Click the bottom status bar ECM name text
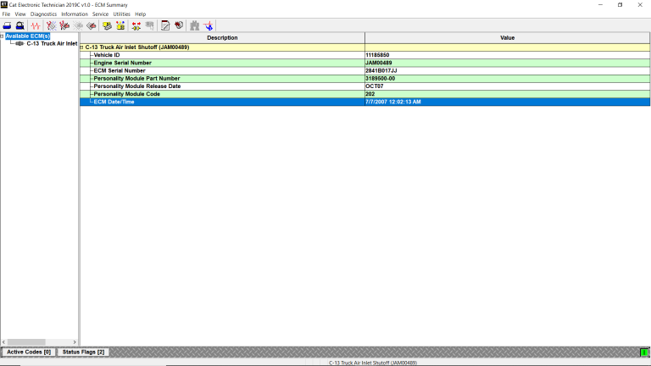 coord(373,363)
